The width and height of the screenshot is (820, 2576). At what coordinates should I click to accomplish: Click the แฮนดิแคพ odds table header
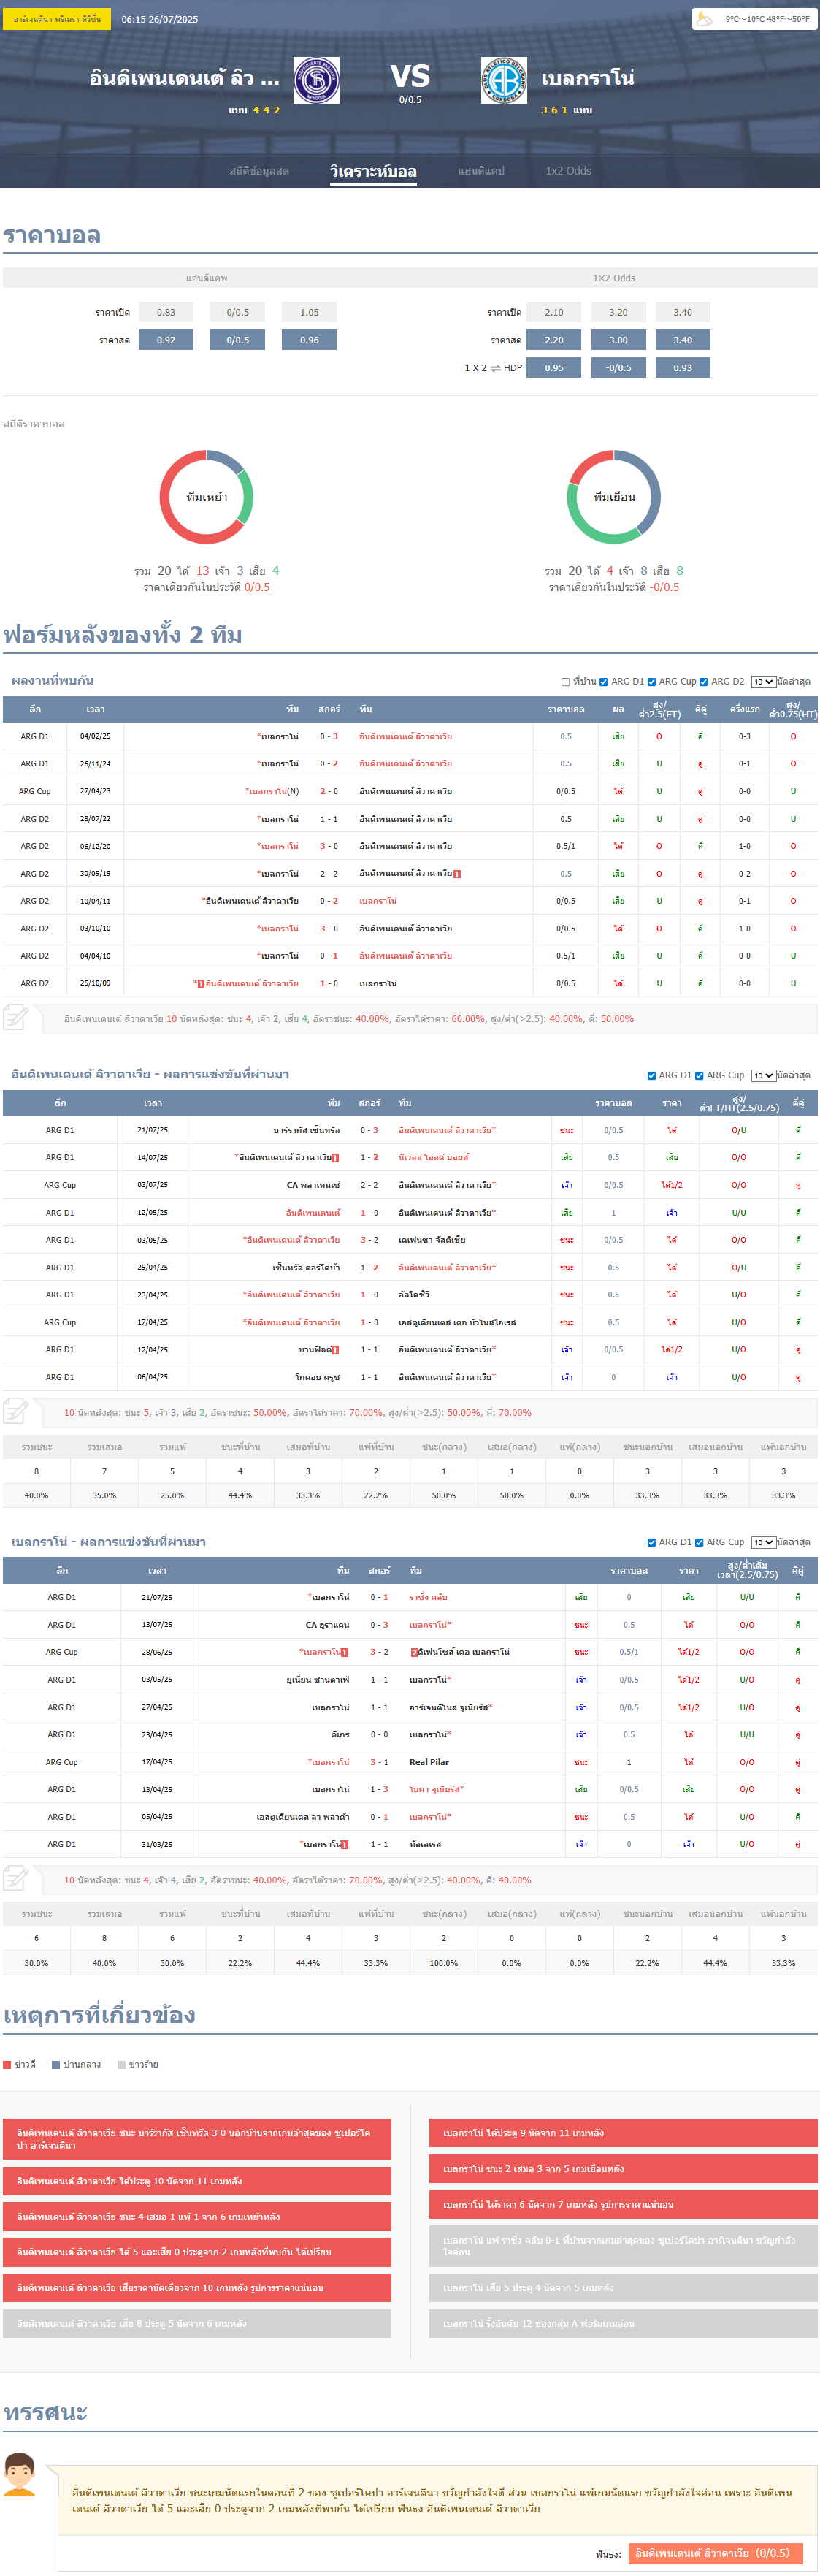(206, 278)
